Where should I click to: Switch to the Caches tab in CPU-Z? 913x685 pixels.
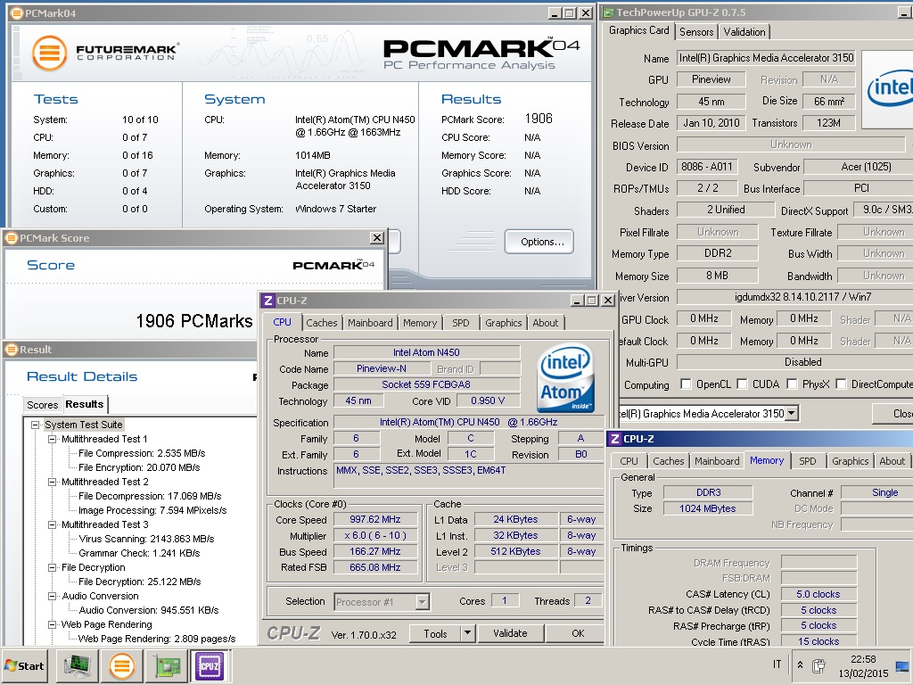pos(321,323)
